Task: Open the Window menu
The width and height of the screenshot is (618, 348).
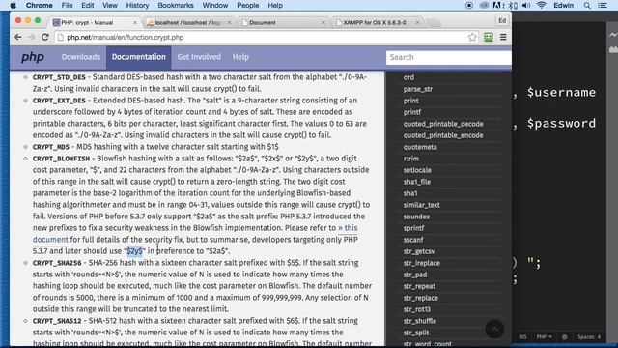Action: pyautogui.click(x=214, y=6)
